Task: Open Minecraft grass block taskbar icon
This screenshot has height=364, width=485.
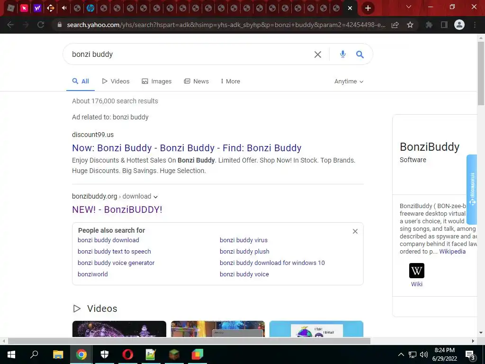Action: click(174, 355)
